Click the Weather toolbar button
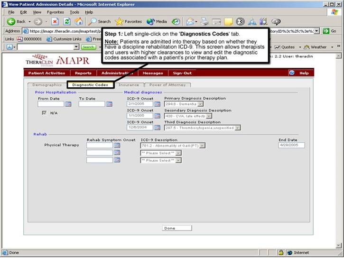 tap(315, 47)
